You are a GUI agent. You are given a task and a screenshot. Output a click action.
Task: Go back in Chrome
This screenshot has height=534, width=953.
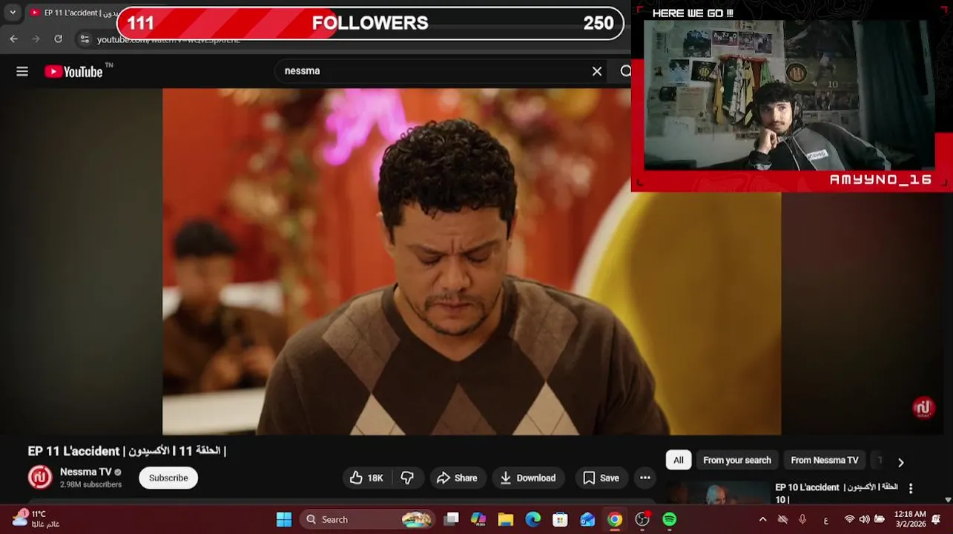coord(13,39)
